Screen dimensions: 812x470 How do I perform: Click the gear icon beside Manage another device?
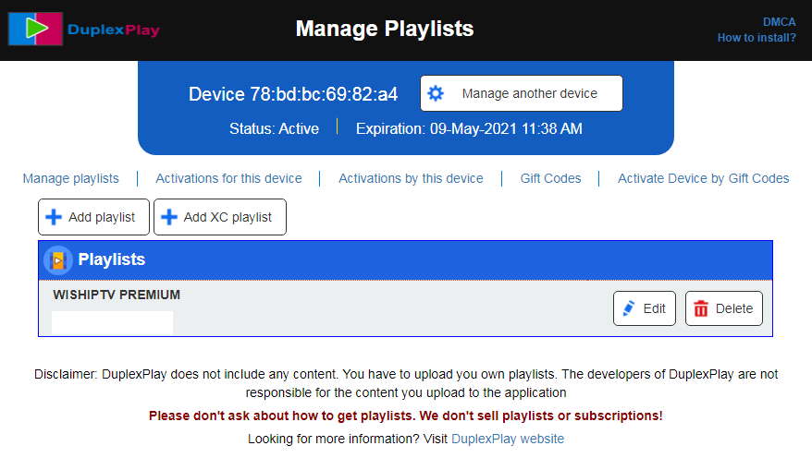click(x=436, y=93)
